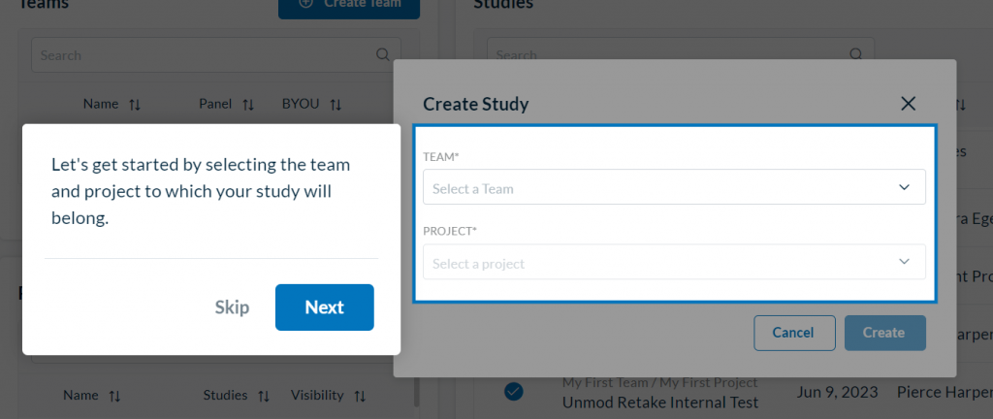
Task: Click the Team dropdown chevron arrow
Action: pyautogui.click(x=904, y=188)
